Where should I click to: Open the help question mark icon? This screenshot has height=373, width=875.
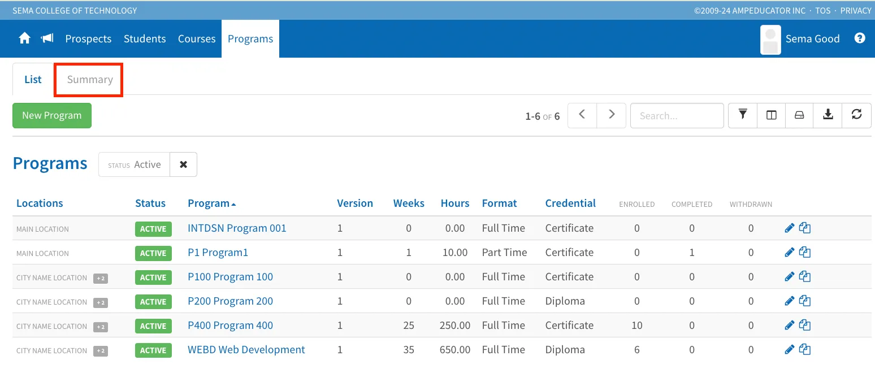860,38
